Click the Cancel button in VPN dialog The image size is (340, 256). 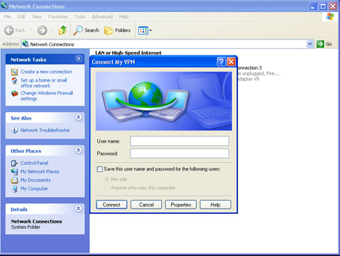[x=146, y=204]
